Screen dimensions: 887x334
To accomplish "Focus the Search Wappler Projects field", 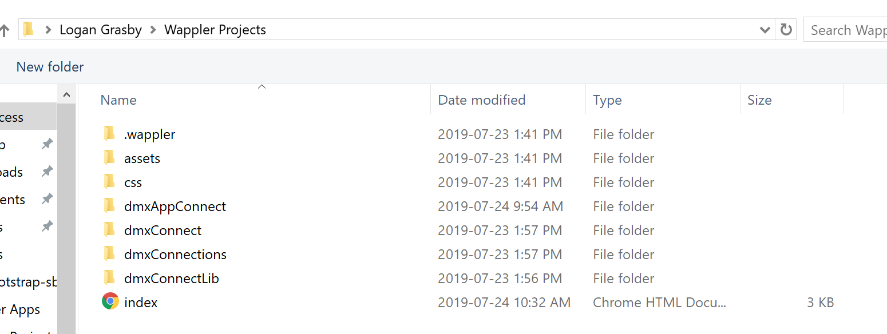I will tap(846, 30).
